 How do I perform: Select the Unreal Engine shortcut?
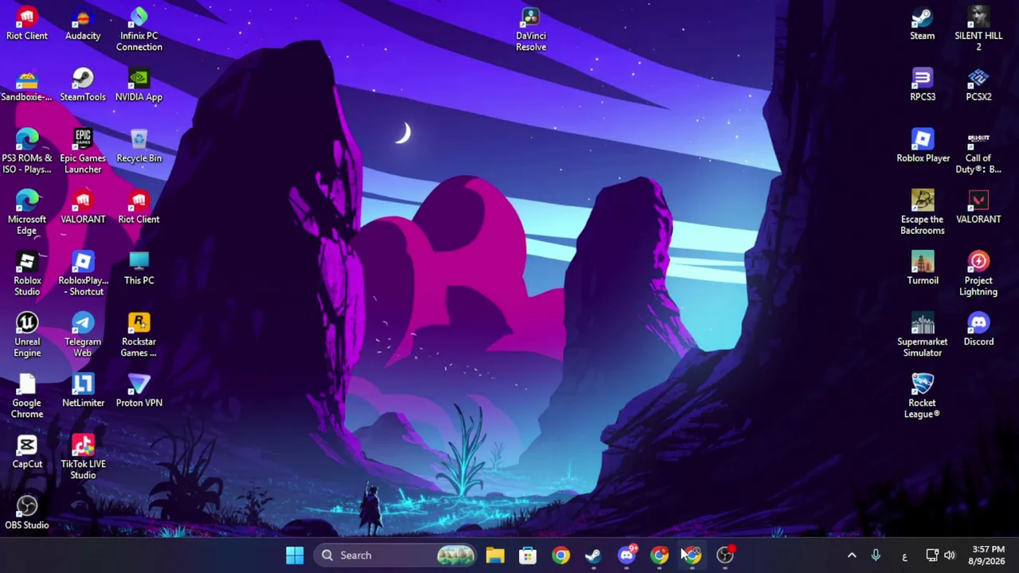coord(27,335)
